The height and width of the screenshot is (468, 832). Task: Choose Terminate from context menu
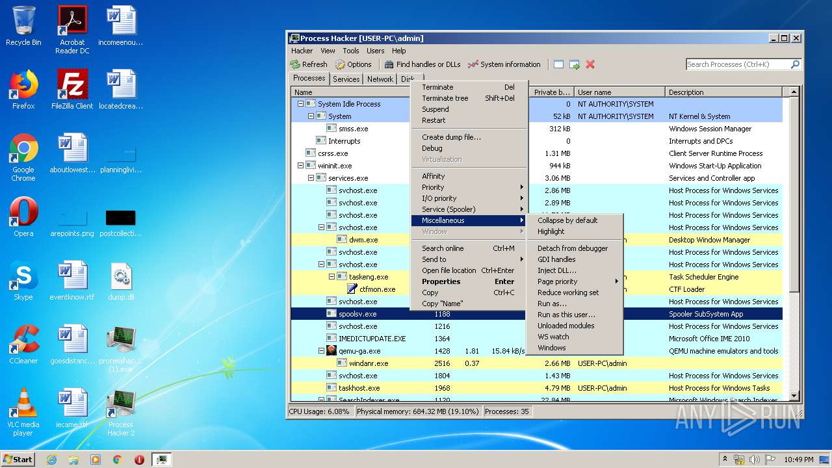[x=468, y=87]
